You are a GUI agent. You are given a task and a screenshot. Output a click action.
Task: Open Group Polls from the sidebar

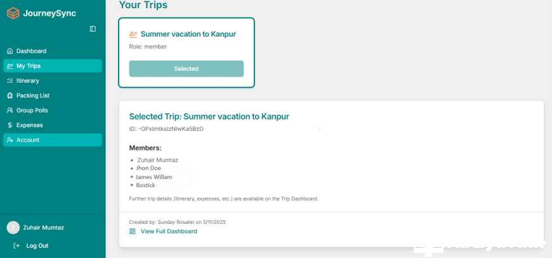coord(32,111)
